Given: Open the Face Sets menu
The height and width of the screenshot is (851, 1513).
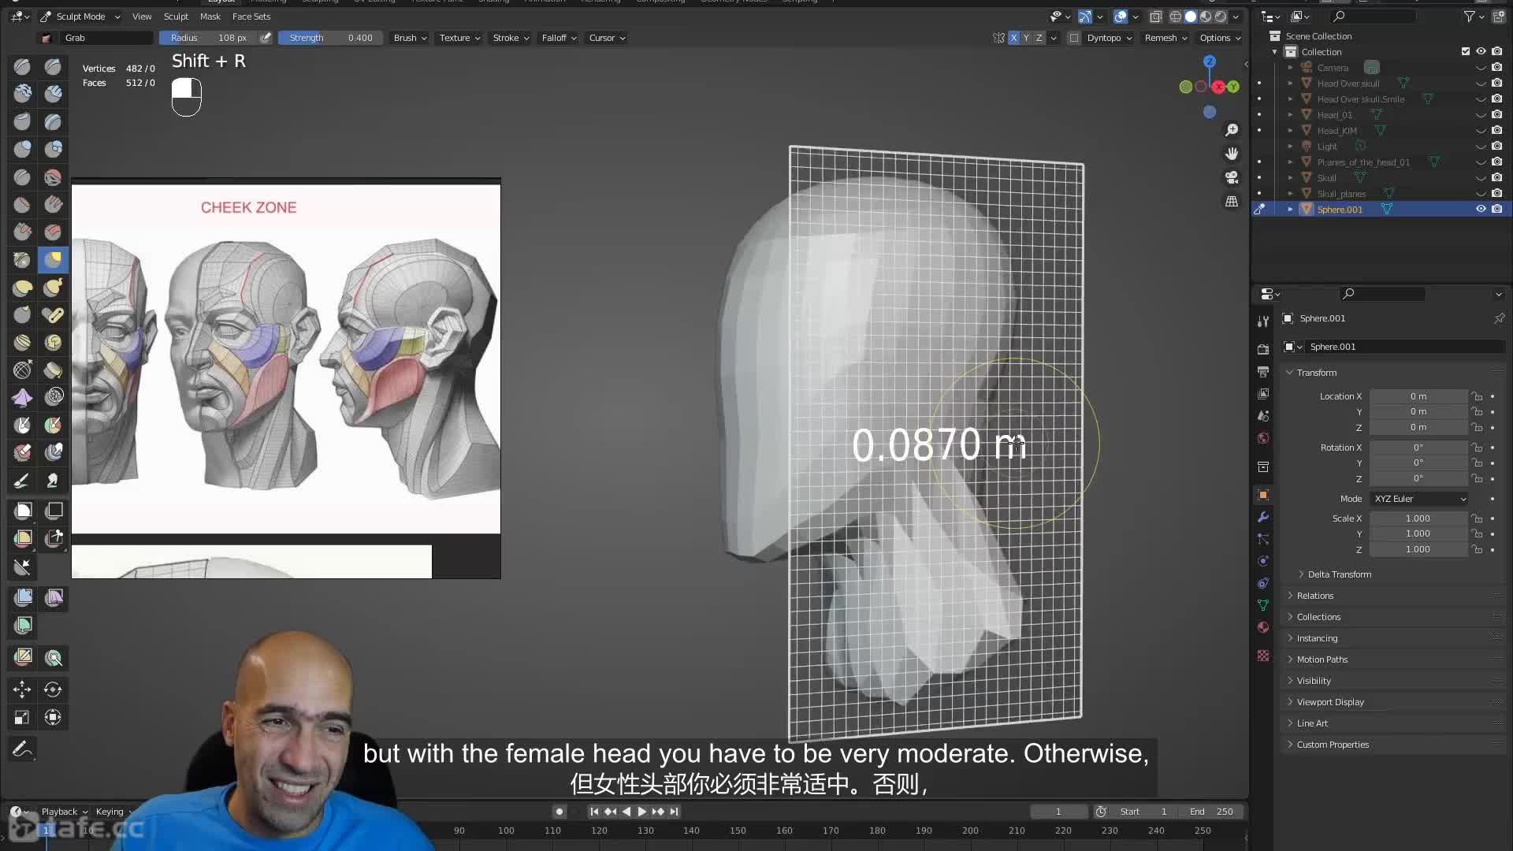Looking at the screenshot, I should click(251, 17).
